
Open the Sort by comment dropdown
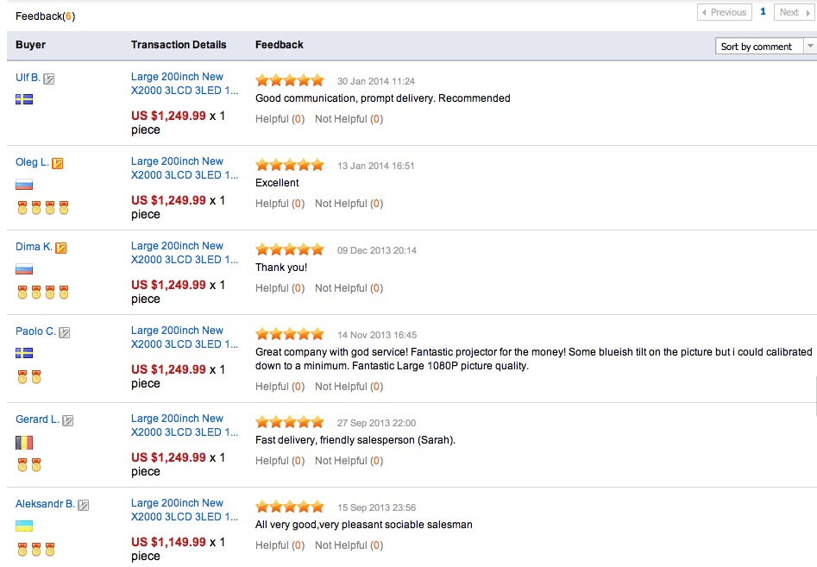pyautogui.click(x=765, y=47)
